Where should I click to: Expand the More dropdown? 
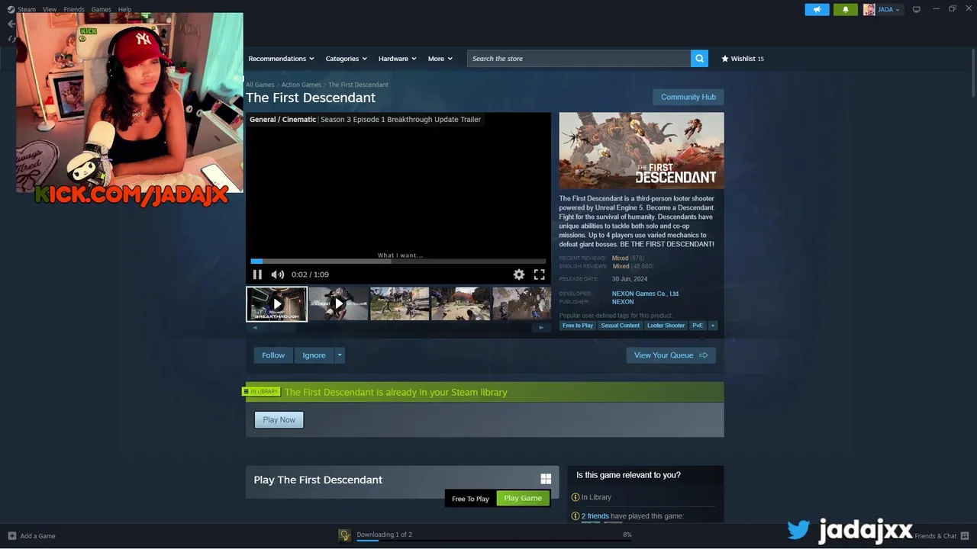click(x=440, y=59)
